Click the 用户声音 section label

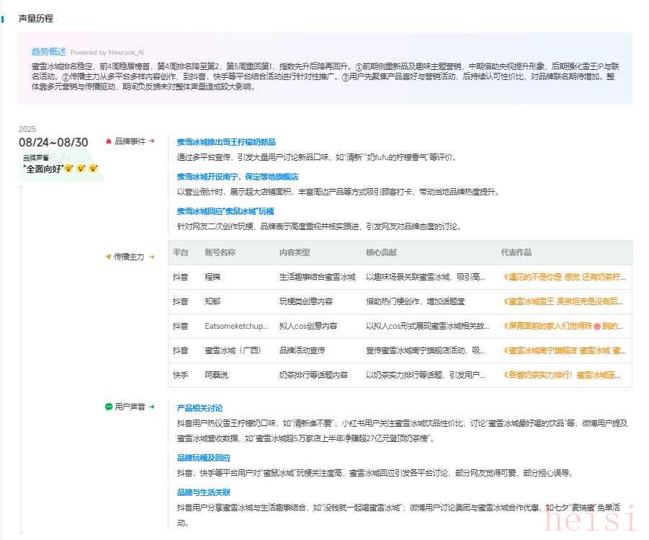[x=130, y=407]
